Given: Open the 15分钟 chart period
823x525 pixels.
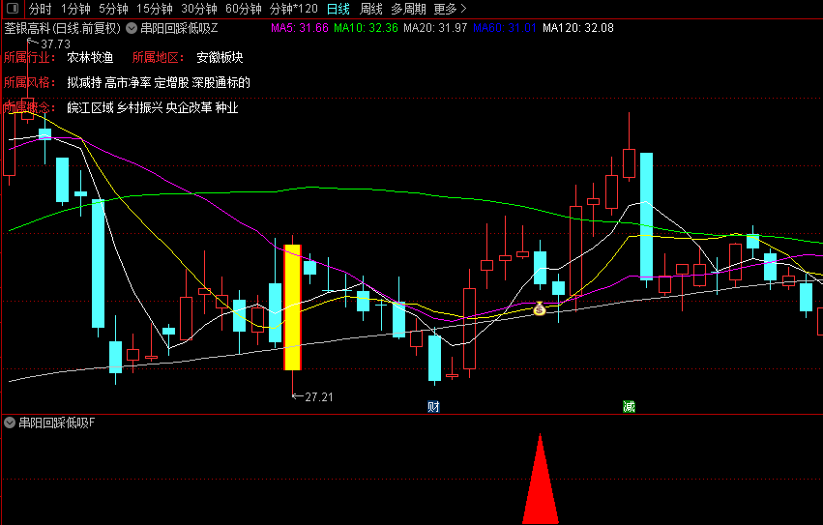Looking at the screenshot, I should pyautogui.click(x=155, y=9).
